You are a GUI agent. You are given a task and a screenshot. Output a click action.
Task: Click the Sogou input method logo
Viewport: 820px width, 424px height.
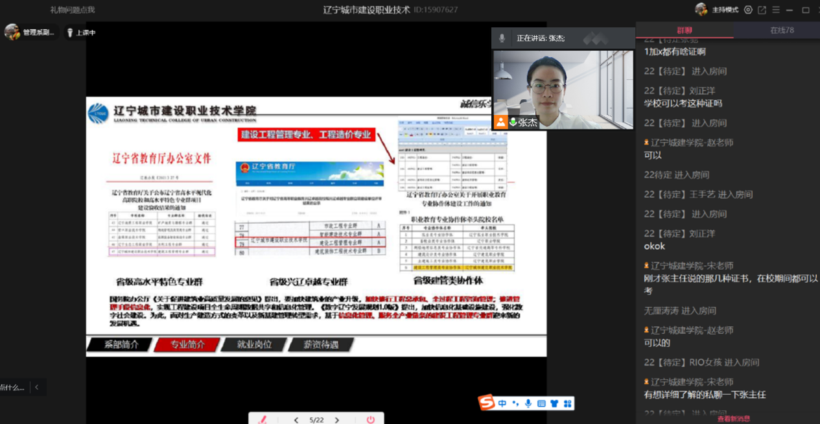click(487, 403)
